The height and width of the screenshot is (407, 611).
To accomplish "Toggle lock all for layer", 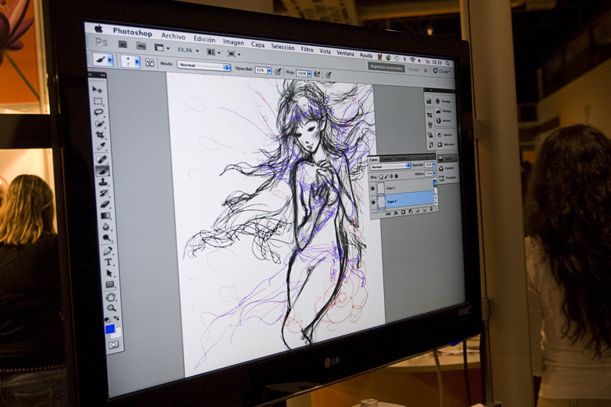I will coord(396,176).
